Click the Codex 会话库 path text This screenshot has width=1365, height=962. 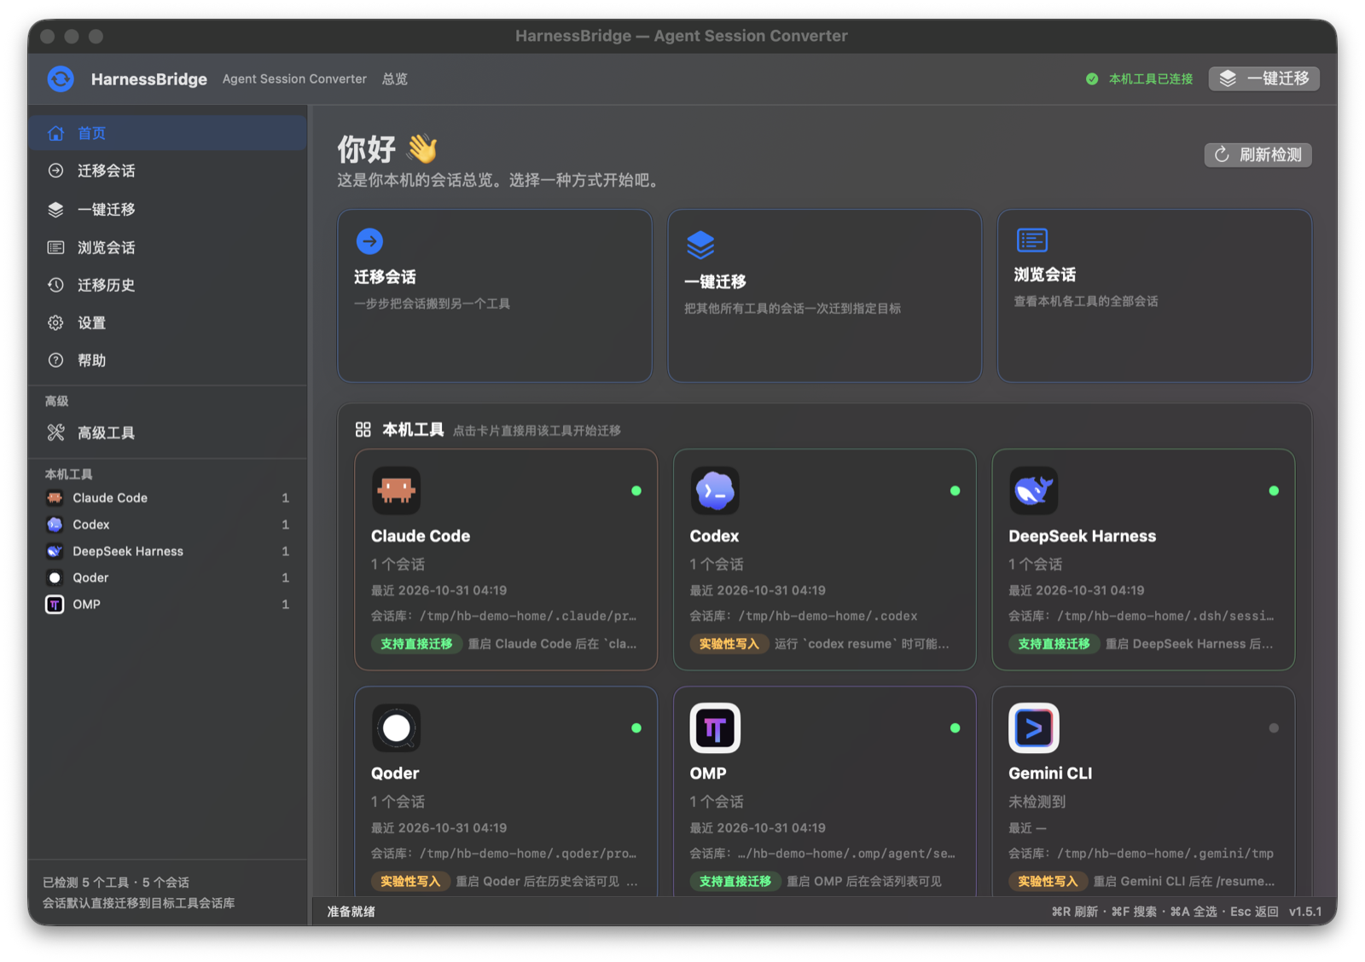tap(804, 616)
